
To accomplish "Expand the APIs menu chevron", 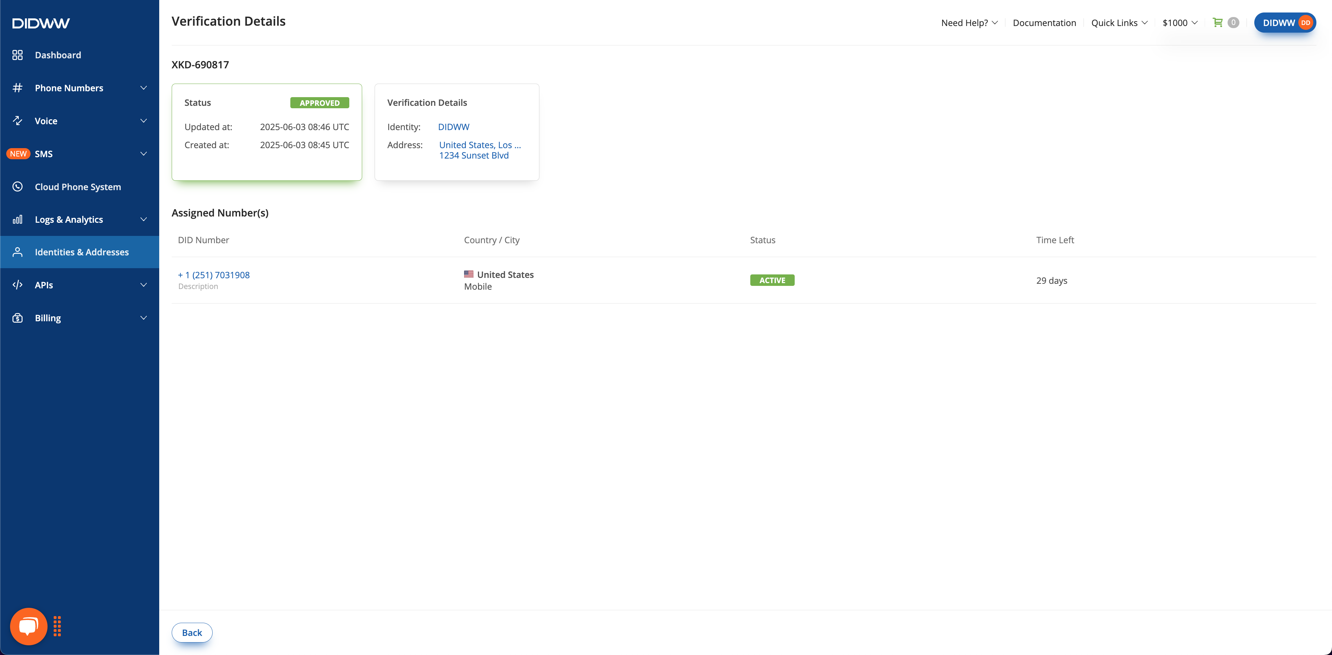I will click(x=144, y=285).
